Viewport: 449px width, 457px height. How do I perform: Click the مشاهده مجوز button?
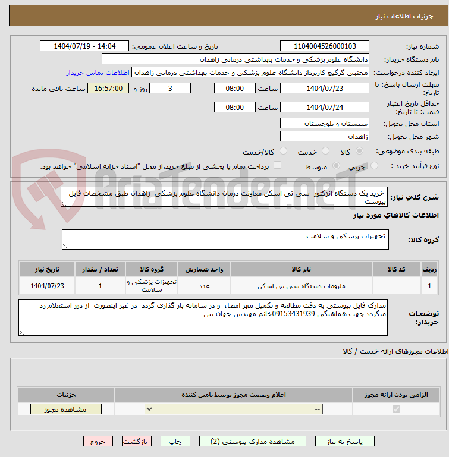(x=66, y=409)
